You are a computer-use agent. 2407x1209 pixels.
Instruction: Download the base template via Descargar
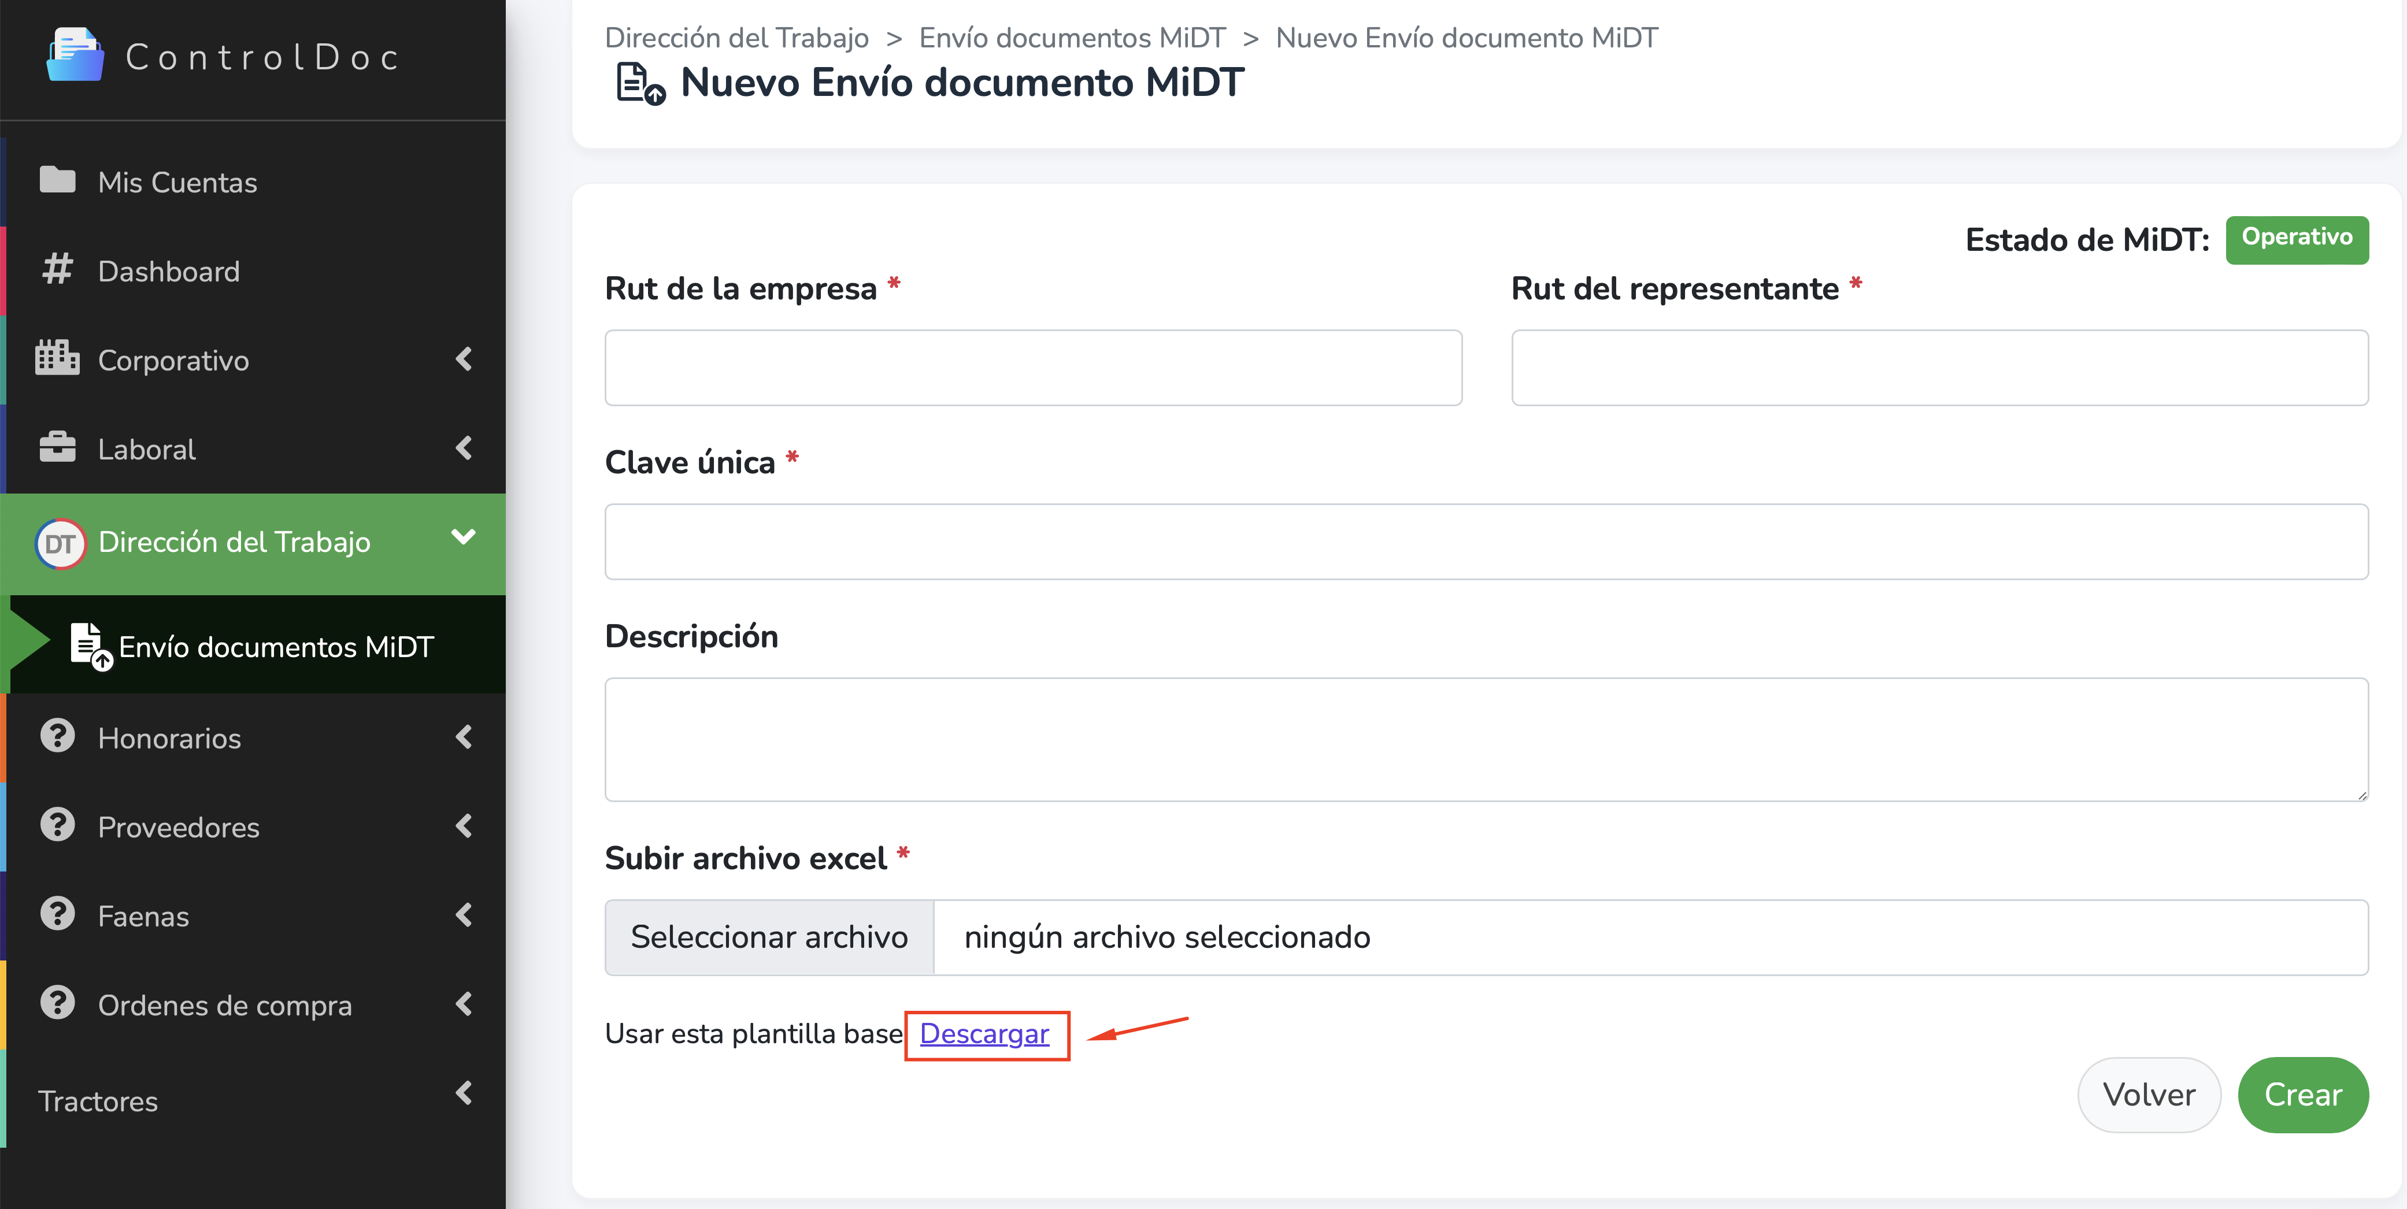coord(984,1033)
